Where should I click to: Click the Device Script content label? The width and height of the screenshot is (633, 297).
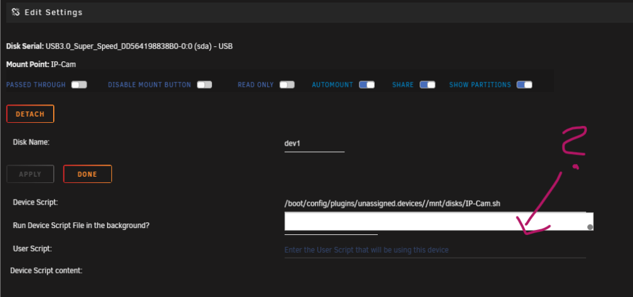pyautogui.click(x=46, y=271)
